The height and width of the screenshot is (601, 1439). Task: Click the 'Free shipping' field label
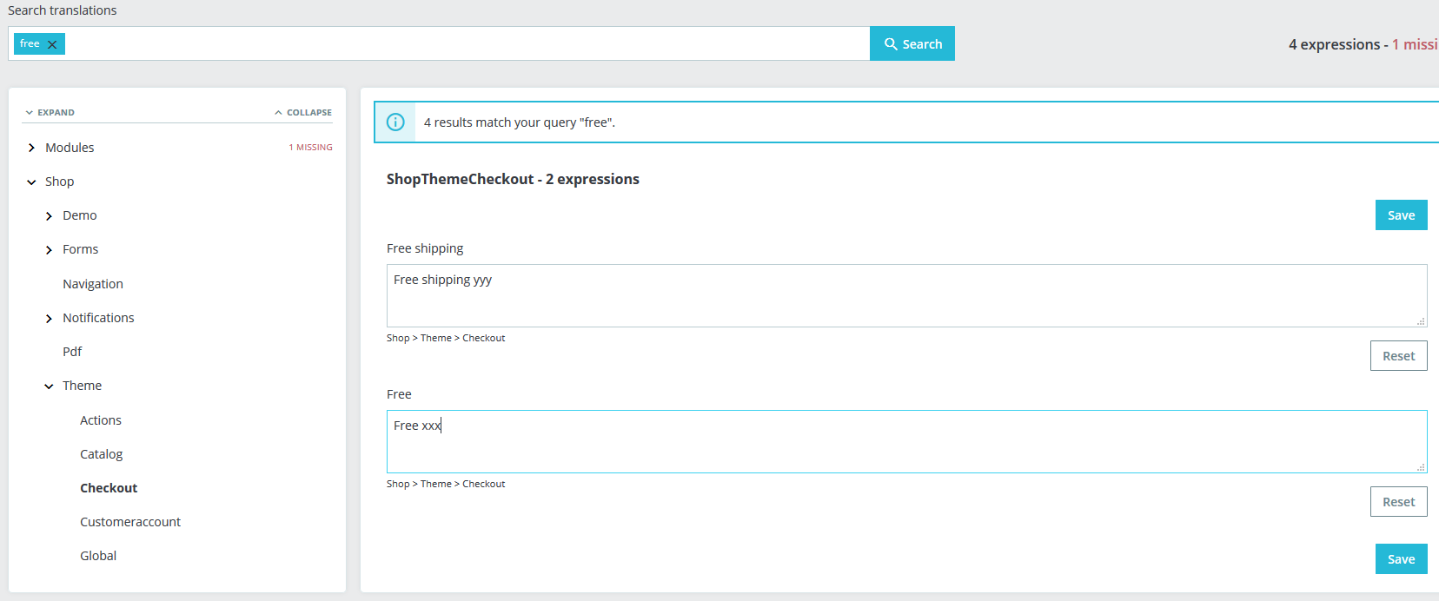[x=425, y=248]
